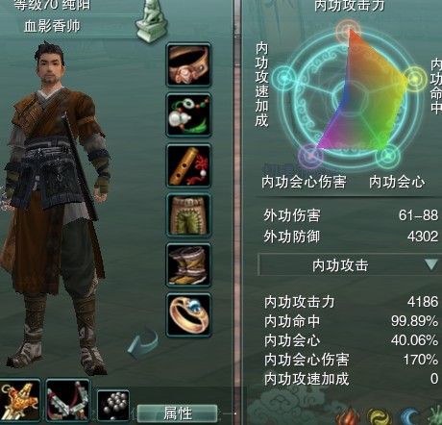Click the yellow taiji swirl icon
442x425 pixels.
[380, 416]
